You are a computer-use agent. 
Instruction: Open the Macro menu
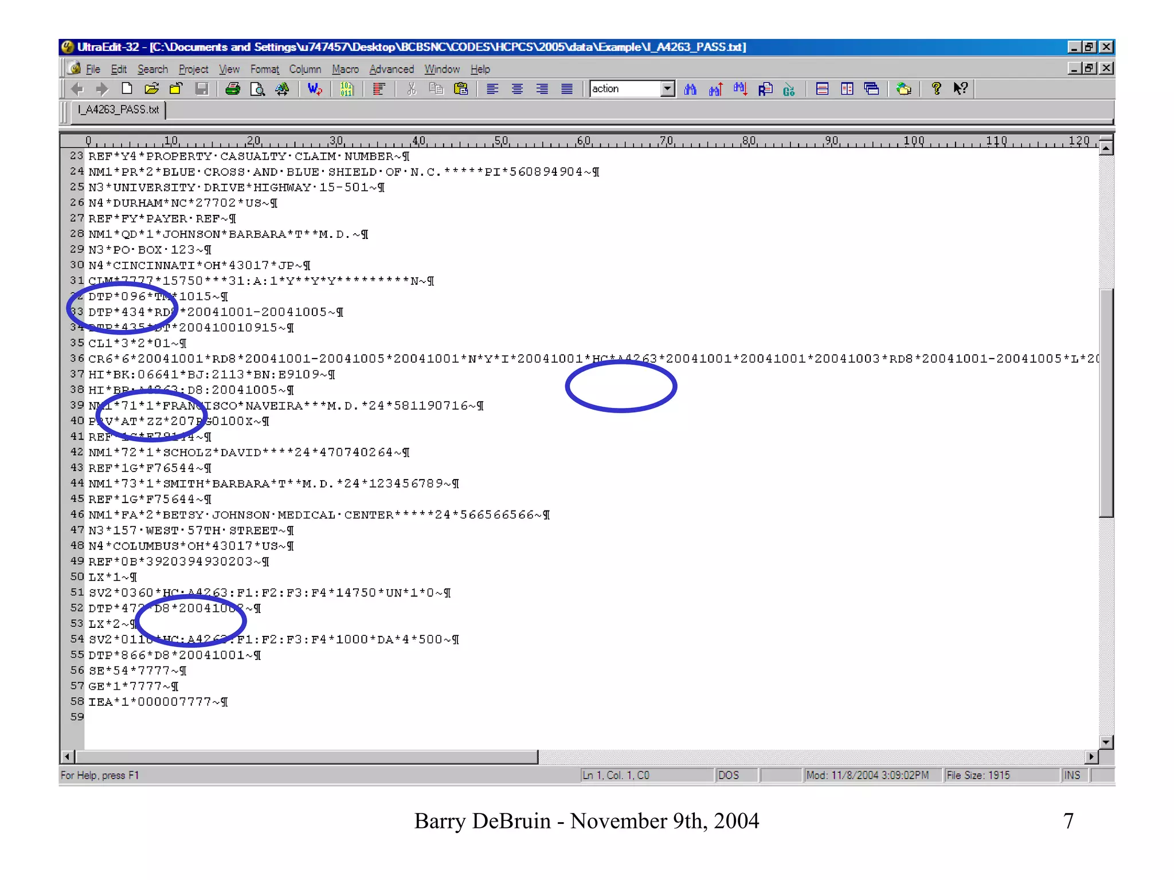click(x=345, y=69)
